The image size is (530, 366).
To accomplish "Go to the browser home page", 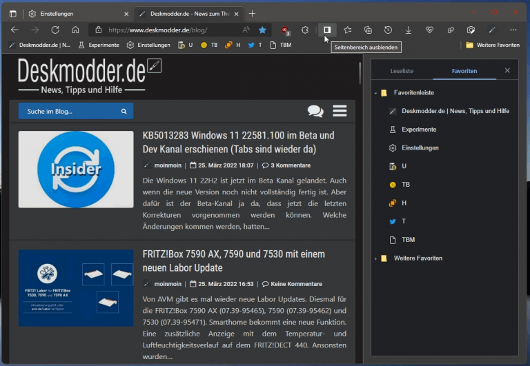I will click(x=75, y=30).
